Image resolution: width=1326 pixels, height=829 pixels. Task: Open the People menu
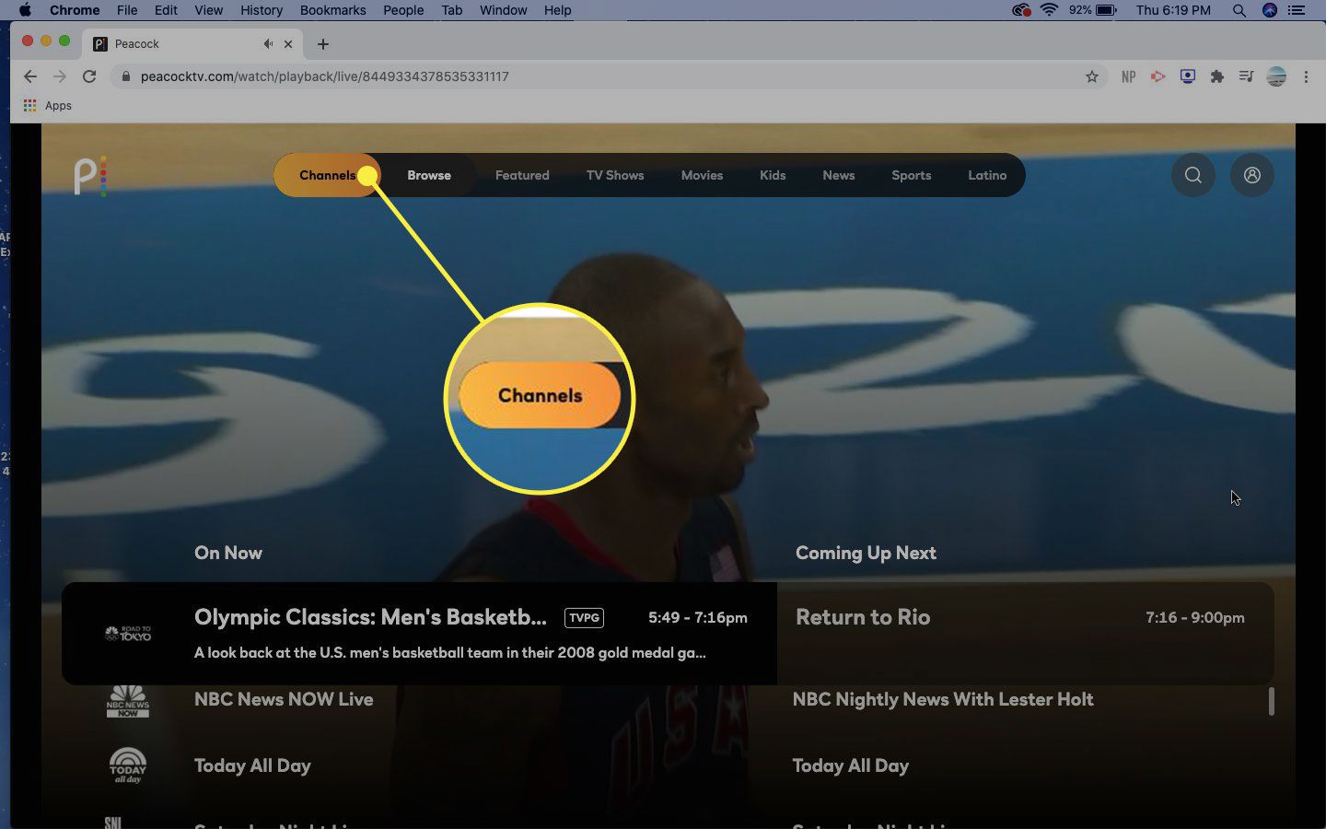[x=403, y=10]
